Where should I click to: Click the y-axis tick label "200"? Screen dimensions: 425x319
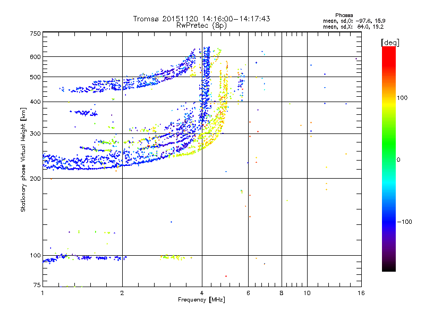click(x=35, y=179)
